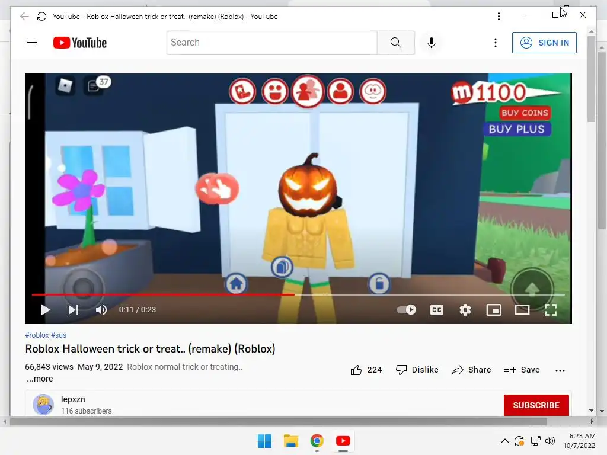The image size is (607, 455).
Task: Open app window three-dot menu
Action: [x=499, y=16]
